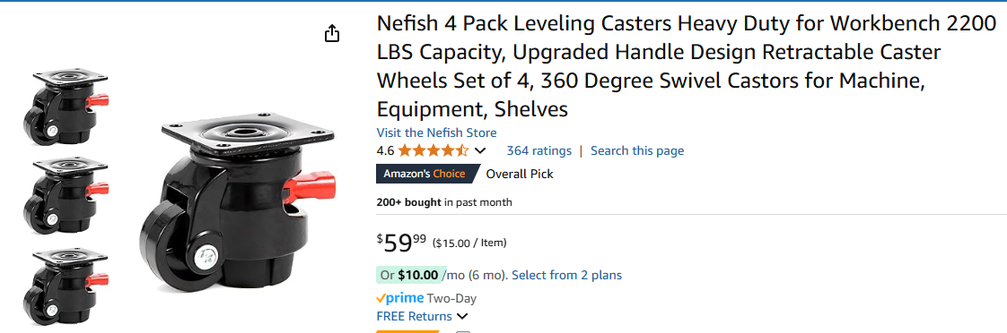Click the Overall Pick label
1007x333 pixels.
(x=520, y=175)
